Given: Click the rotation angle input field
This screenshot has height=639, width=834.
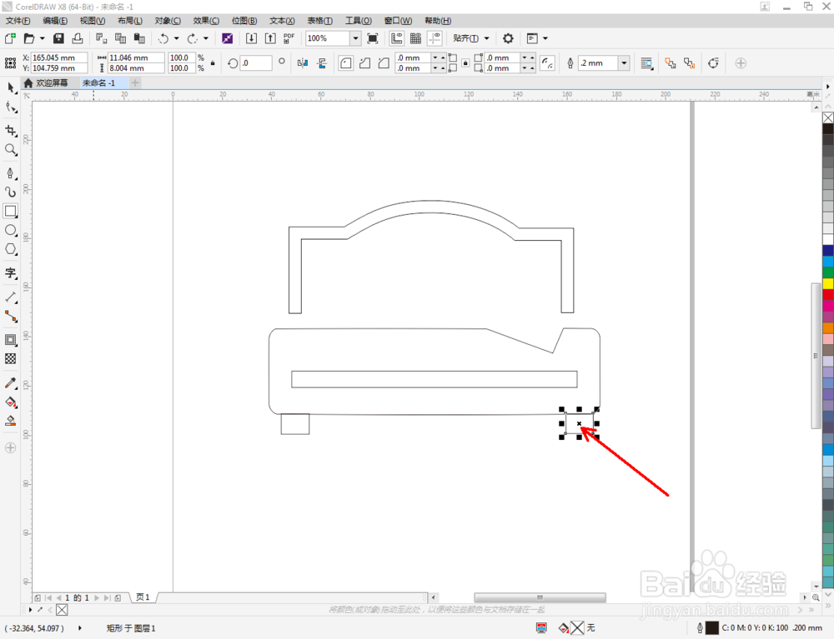Looking at the screenshot, I should point(256,63).
